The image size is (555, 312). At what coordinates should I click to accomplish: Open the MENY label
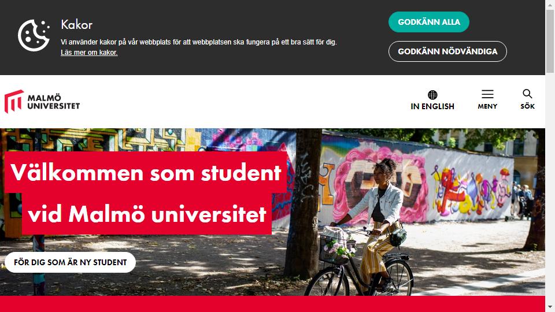[x=487, y=106]
